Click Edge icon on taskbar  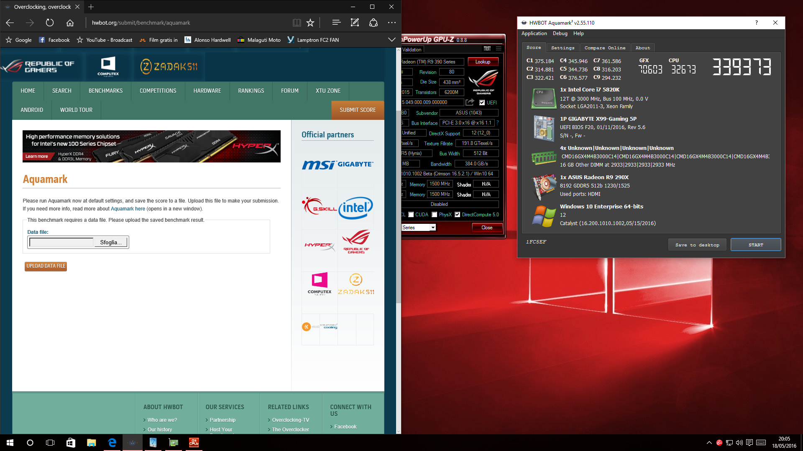click(x=112, y=443)
